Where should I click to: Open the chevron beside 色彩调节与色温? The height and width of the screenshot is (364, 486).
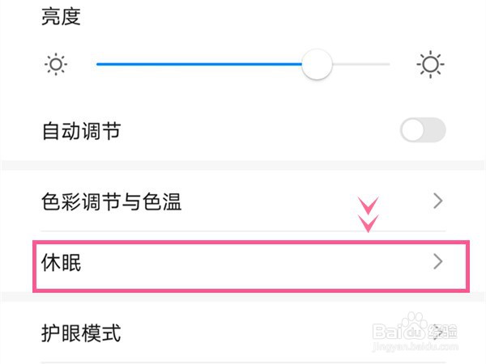click(438, 201)
